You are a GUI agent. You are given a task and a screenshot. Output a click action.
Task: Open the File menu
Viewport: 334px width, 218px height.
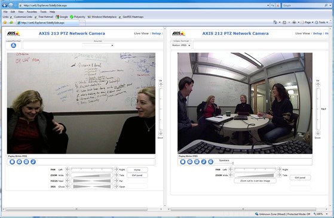(5, 12)
